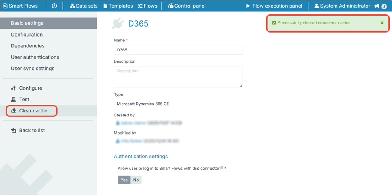Click the Authentication settings heading
Image resolution: width=392 pixels, height=196 pixels.
pos(141,156)
